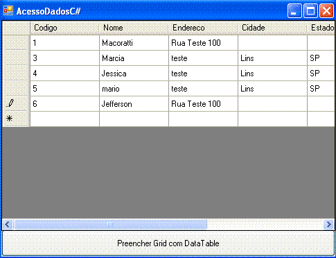Select the mario name cell
336x258 pixels.
(x=134, y=88)
